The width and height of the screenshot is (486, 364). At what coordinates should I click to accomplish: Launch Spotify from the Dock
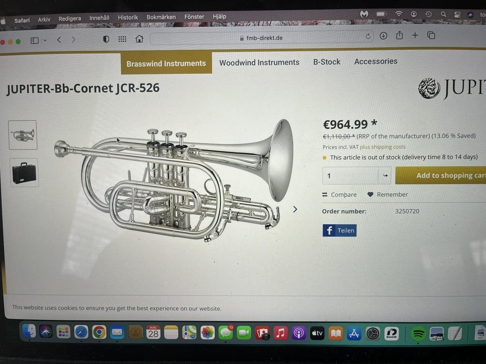[419, 334]
